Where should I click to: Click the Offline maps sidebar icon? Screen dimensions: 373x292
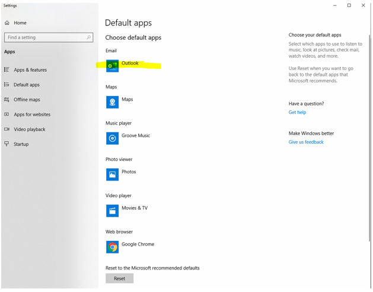pos(7,100)
